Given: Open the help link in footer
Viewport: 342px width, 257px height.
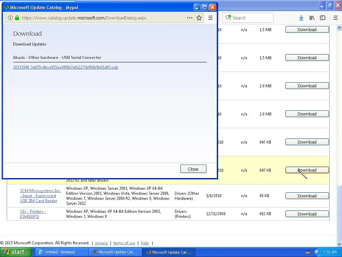Looking at the screenshot, I should coord(145,243).
